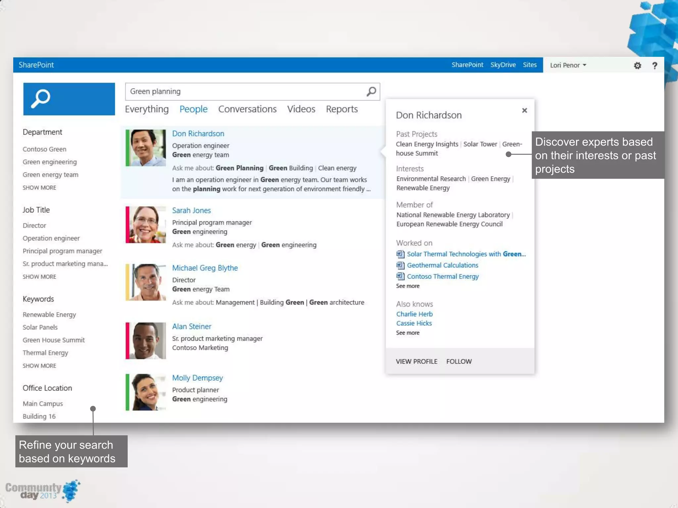The width and height of the screenshot is (678, 508).
Task: Switch to the Conversations search tab
Action: (x=247, y=109)
